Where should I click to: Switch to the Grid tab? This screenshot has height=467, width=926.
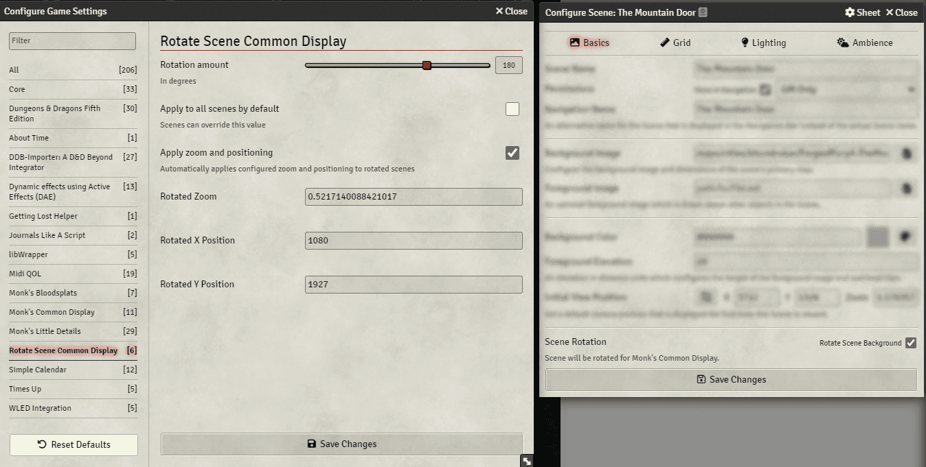(675, 43)
